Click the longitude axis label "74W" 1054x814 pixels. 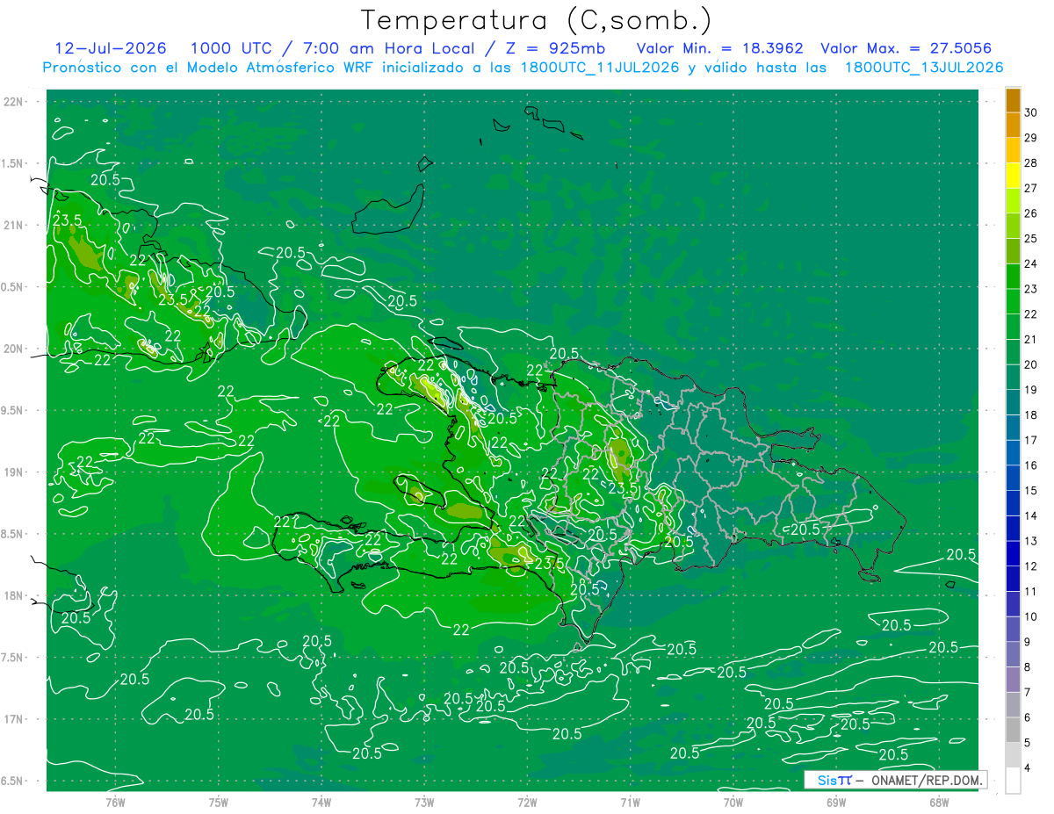(321, 803)
